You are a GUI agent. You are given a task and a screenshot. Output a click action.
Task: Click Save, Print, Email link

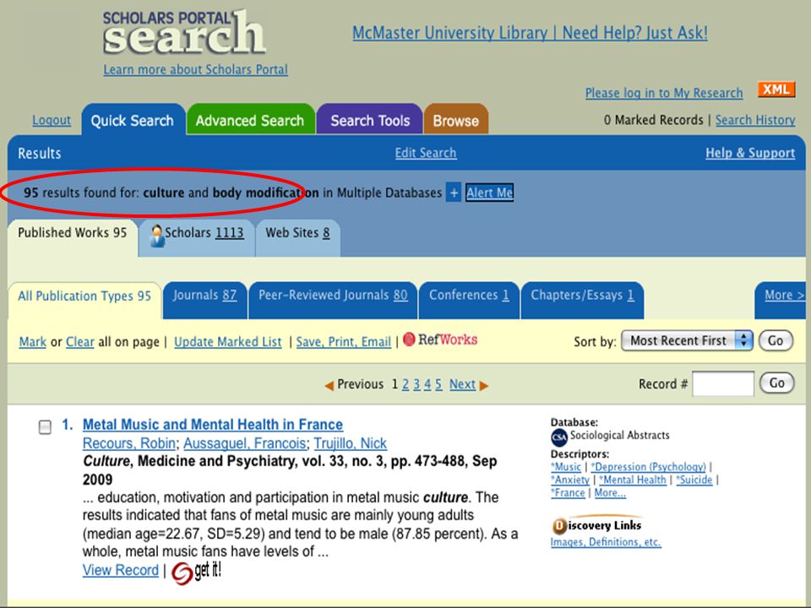click(344, 342)
